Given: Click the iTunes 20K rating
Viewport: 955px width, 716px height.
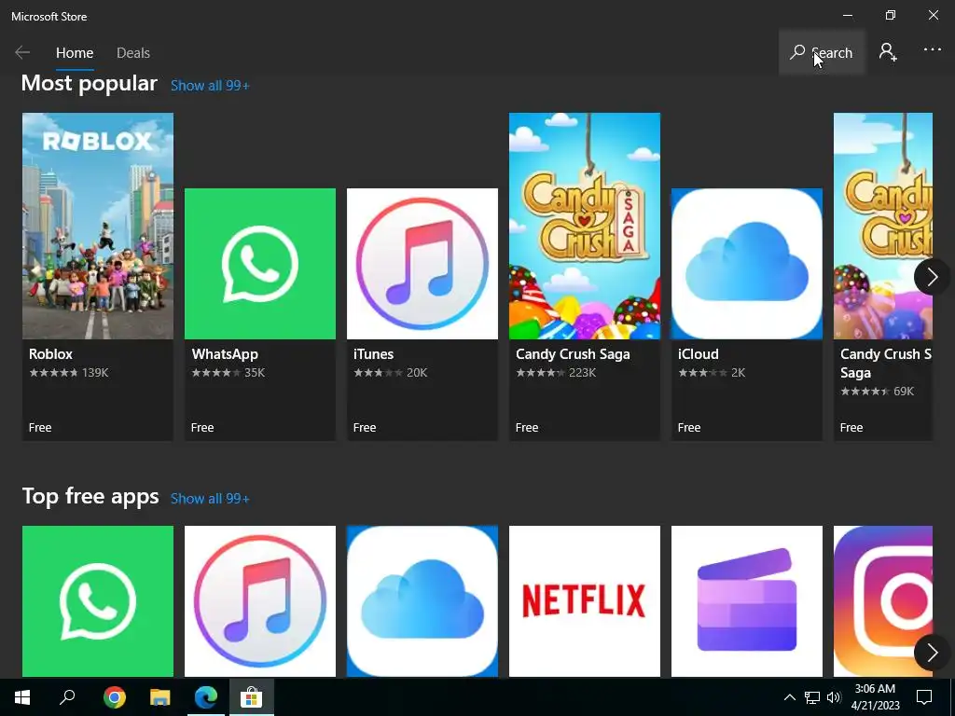Looking at the screenshot, I should (391, 373).
